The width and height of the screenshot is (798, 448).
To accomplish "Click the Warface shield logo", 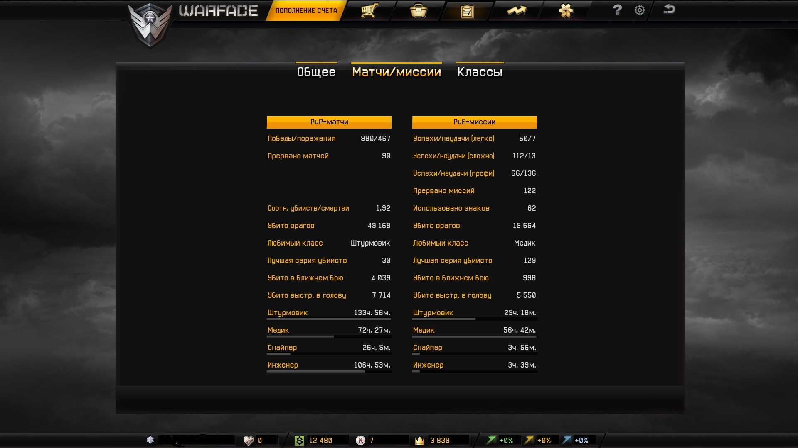I will click(150, 25).
